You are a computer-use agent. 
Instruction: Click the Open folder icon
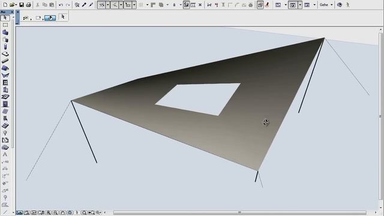click(13, 5)
